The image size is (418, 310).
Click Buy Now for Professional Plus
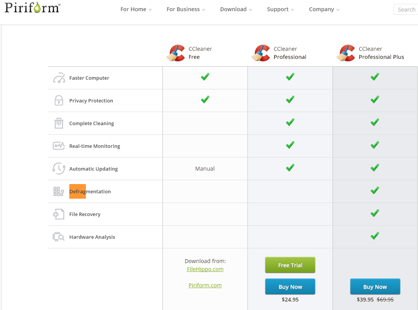375,287
